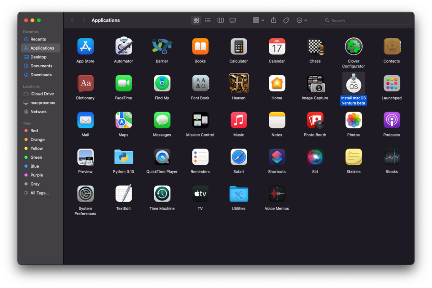Click the Calendar app icon
The image size is (432, 288).
pyautogui.click(x=277, y=46)
